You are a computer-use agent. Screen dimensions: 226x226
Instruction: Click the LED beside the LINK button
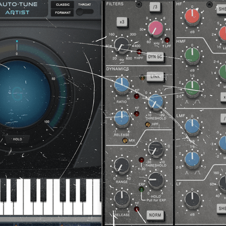pyautogui.click(x=142, y=77)
